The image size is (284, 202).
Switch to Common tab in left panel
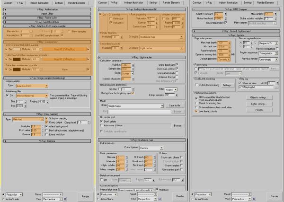(8, 3)
